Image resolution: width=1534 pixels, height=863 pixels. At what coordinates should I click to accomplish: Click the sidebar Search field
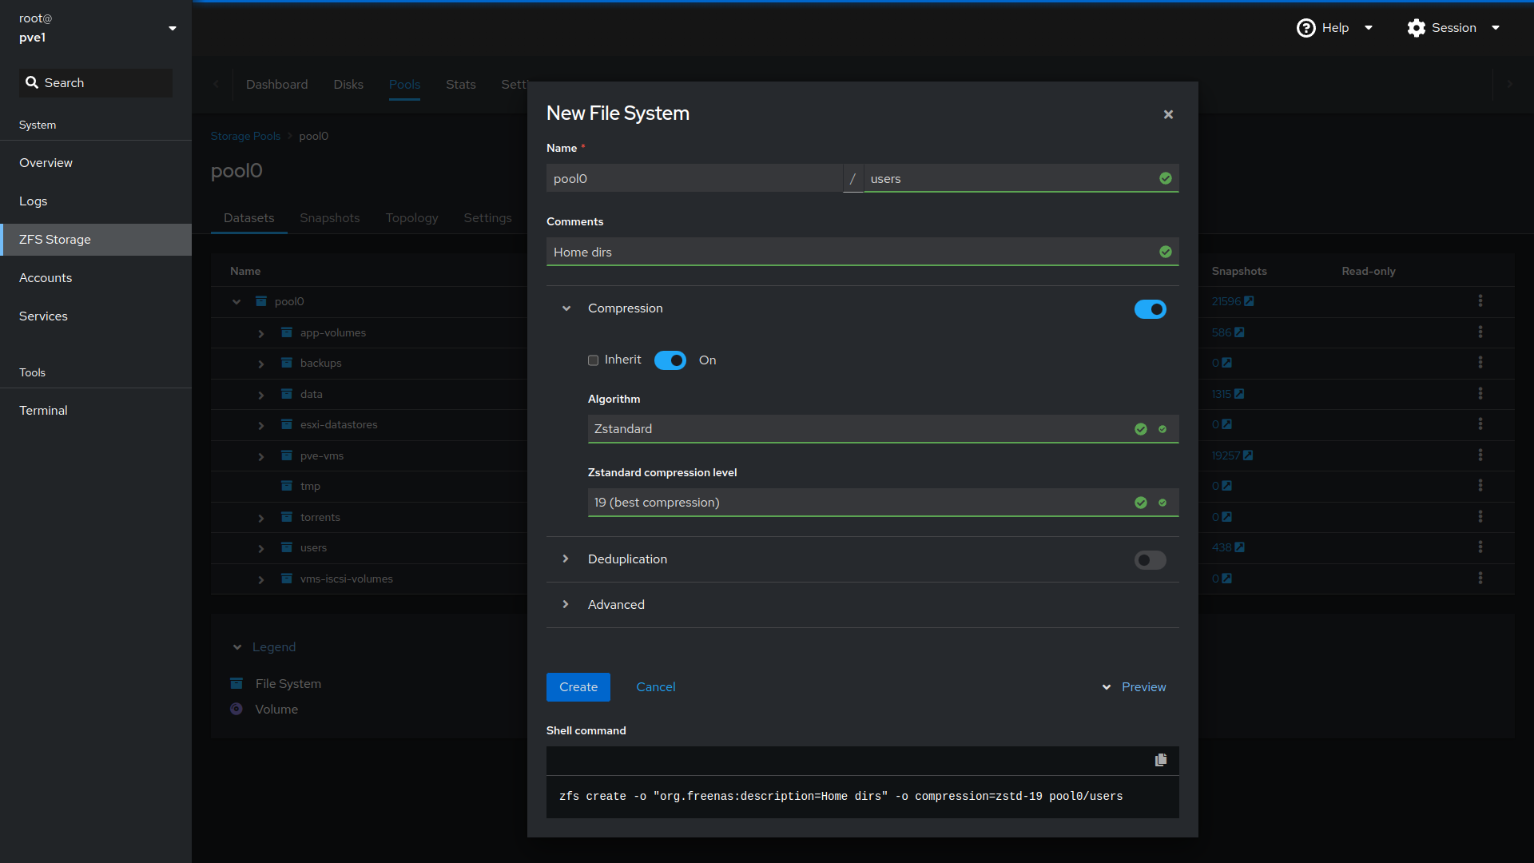(x=96, y=83)
